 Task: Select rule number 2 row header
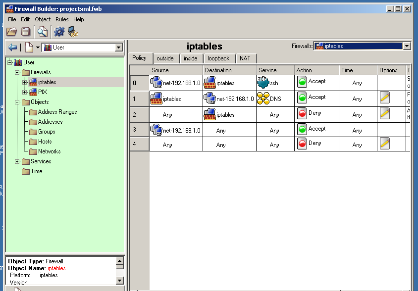(140, 115)
